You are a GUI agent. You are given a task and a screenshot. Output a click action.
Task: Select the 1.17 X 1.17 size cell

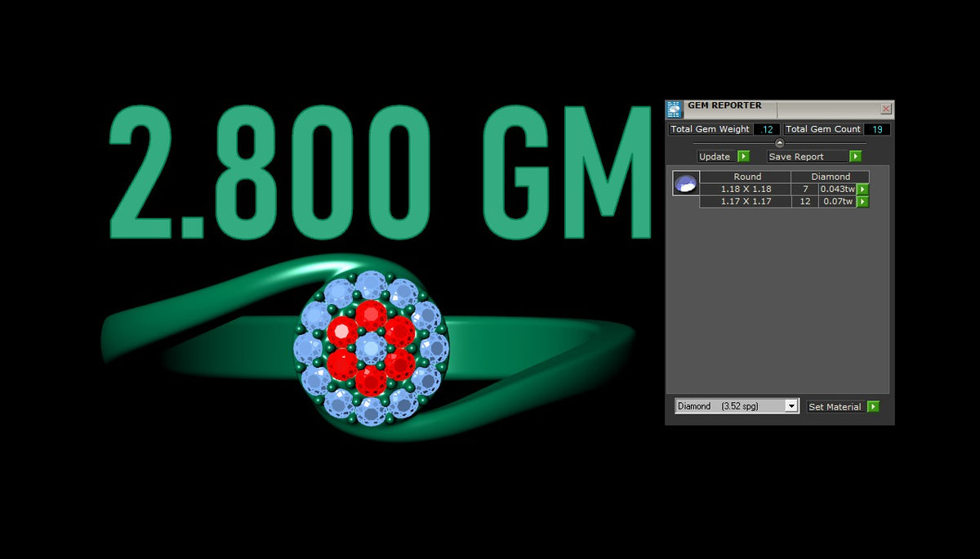tap(746, 201)
